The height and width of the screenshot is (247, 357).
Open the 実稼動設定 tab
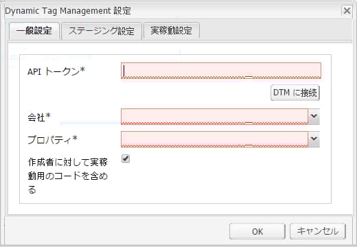[171, 31]
